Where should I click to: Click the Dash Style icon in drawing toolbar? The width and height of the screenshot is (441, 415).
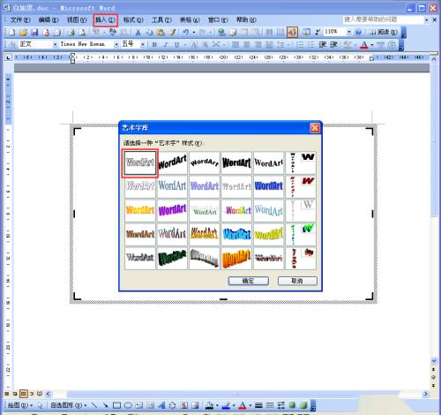[270, 405]
